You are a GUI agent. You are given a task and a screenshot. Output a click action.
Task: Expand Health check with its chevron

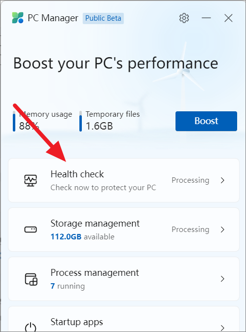pos(222,180)
